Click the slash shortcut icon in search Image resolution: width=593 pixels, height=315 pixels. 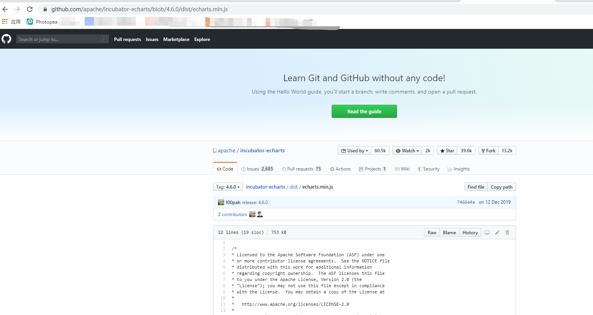click(104, 39)
